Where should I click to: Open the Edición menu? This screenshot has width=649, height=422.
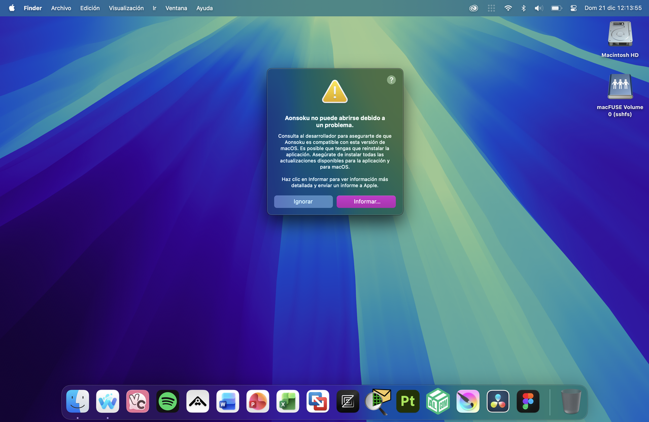pos(90,8)
